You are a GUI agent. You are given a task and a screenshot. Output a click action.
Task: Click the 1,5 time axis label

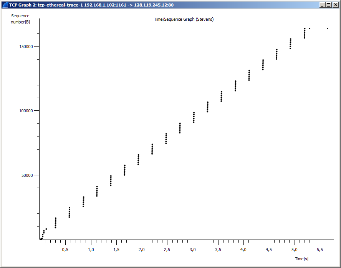tap(116, 250)
